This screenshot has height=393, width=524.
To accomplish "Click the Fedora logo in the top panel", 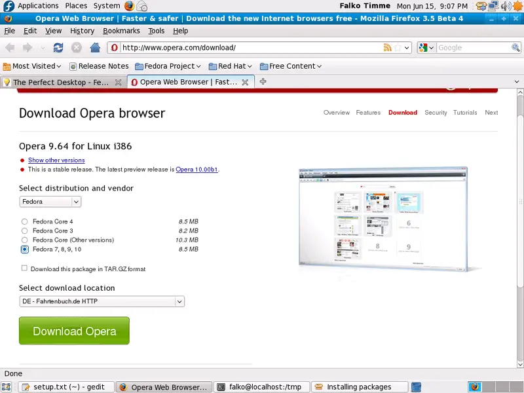I will tap(9, 6).
